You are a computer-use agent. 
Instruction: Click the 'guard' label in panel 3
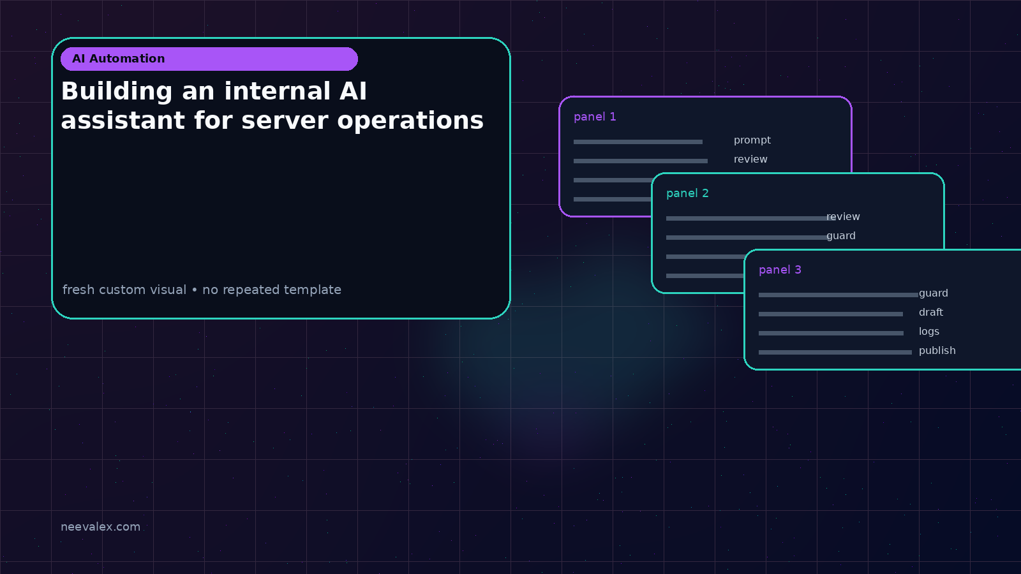click(x=934, y=293)
